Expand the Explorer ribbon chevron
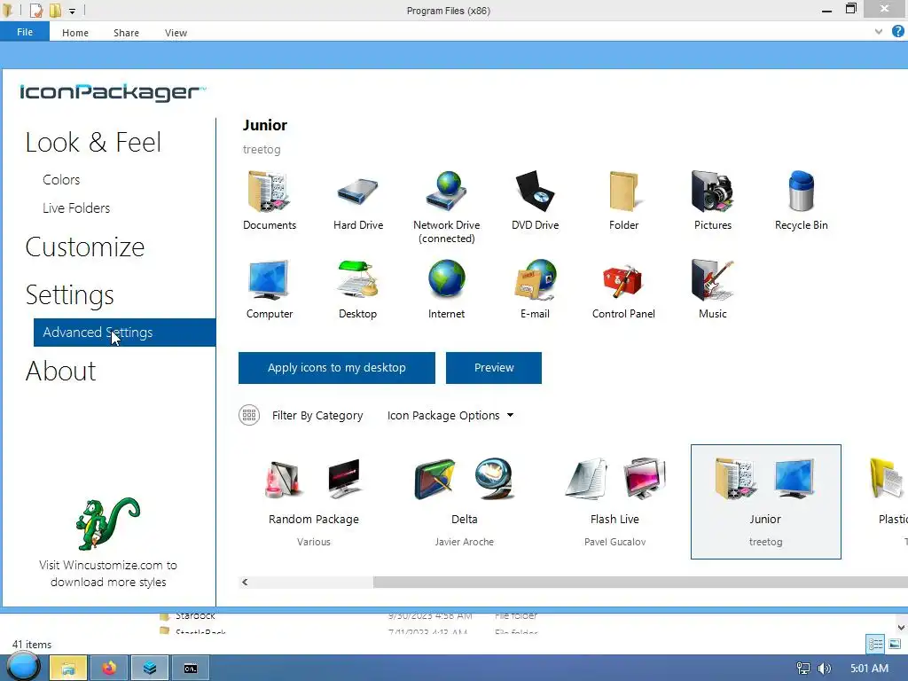 pos(879,31)
